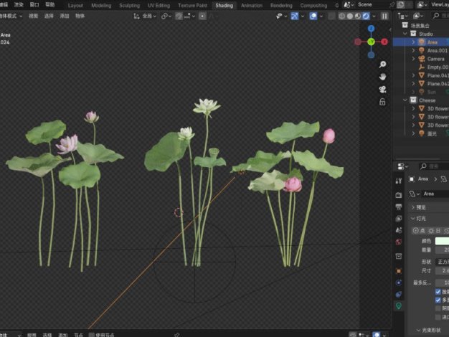This screenshot has width=449, height=337.
Task: Toggle the second checked light checkbox
Action: coord(439,300)
